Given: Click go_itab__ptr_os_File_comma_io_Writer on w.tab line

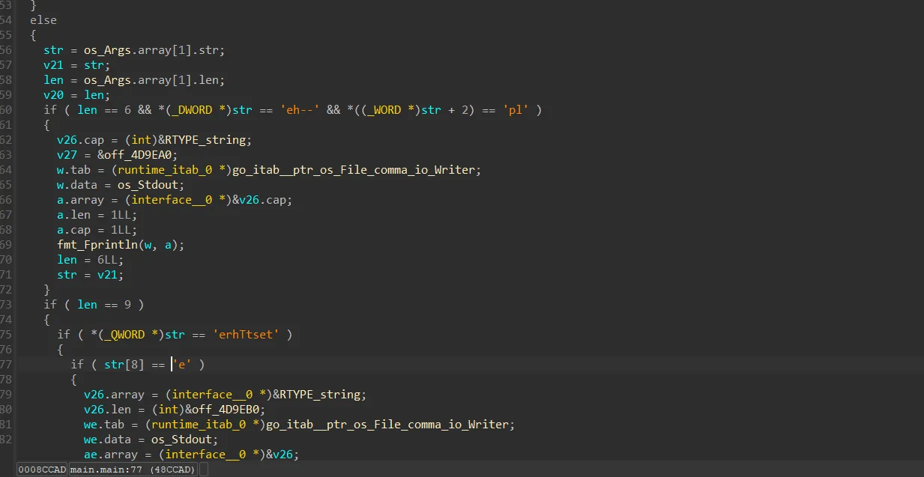Looking at the screenshot, I should (357, 170).
